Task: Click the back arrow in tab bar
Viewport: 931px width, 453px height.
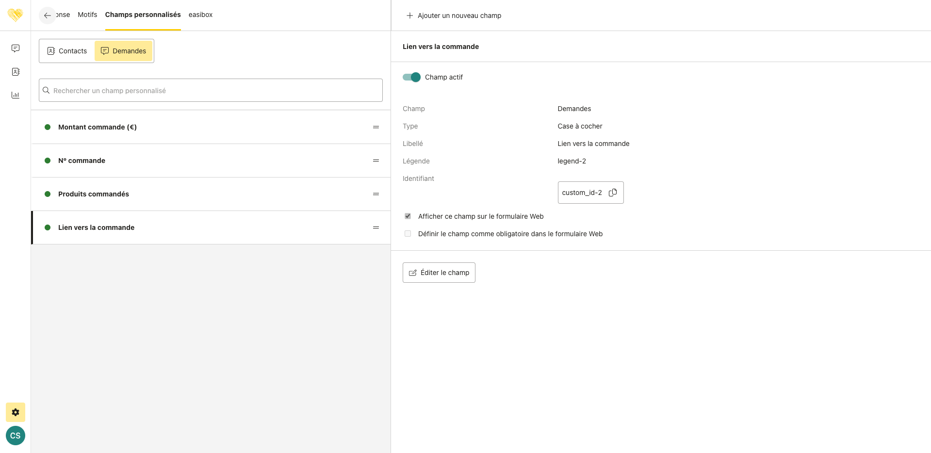Action: click(x=47, y=16)
